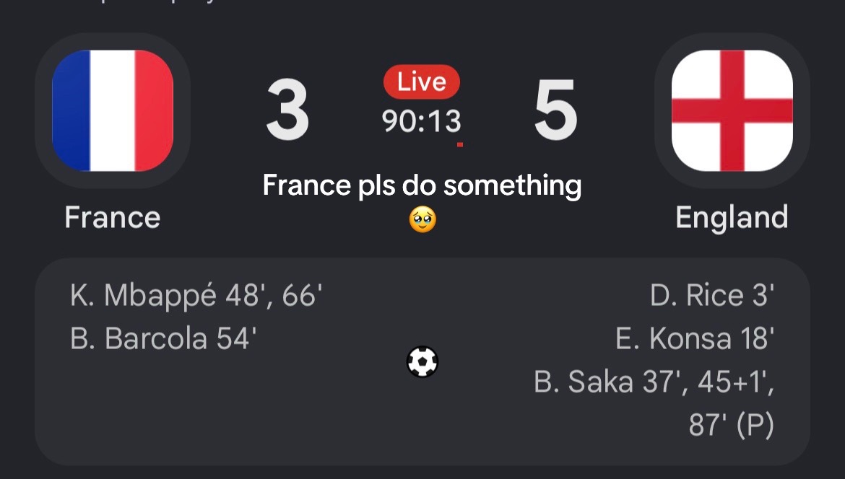Tap the red Live badge
Screen dimensions: 845x479
pyautogui.click(x=422, y=82)
